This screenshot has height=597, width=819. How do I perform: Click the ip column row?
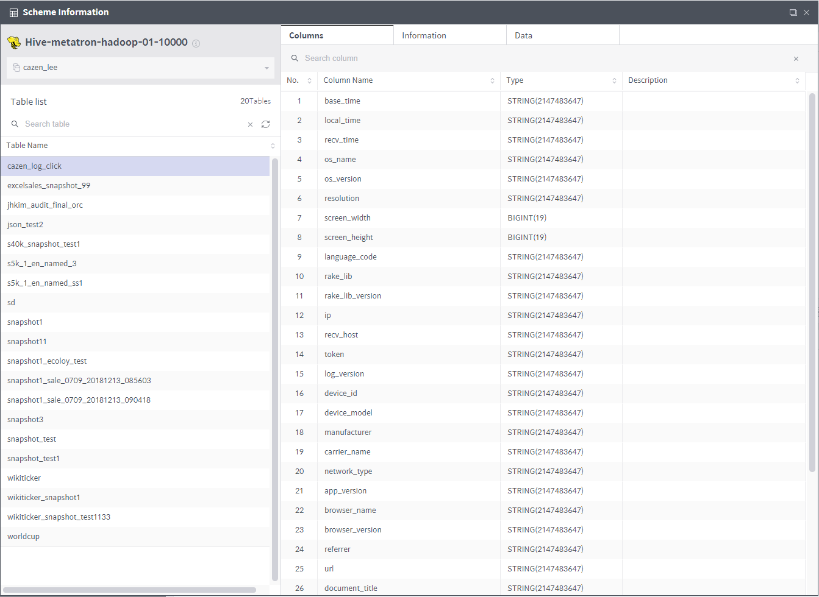click(543, 316)
